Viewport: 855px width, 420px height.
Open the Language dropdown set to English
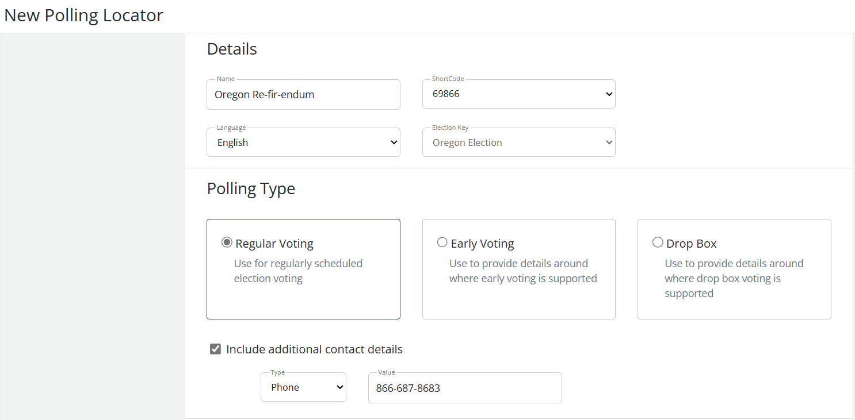(x=303, y=142)
